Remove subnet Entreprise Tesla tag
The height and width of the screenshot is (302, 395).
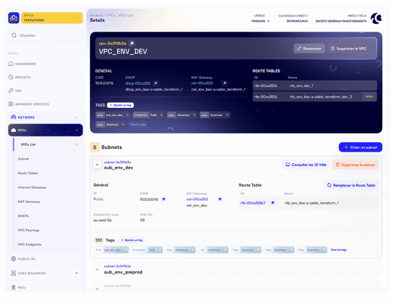coord(159,250)
